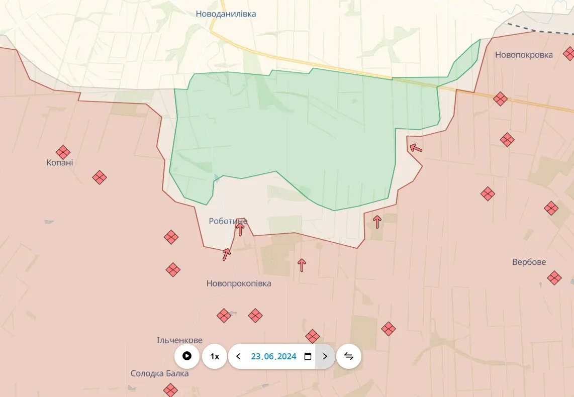Open the calendar date picker icon
Viewport: 574px width, 397px height.
308,356
